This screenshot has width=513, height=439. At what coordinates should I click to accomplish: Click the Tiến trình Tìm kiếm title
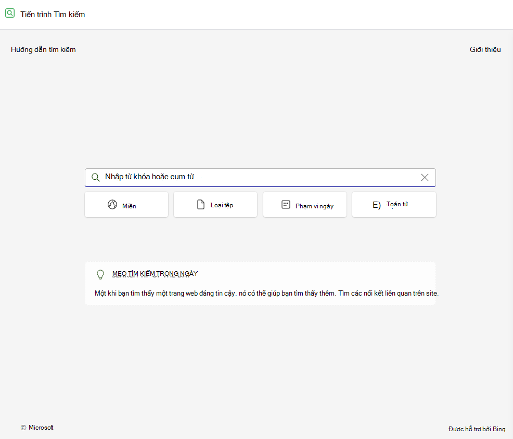coord(53,15)
